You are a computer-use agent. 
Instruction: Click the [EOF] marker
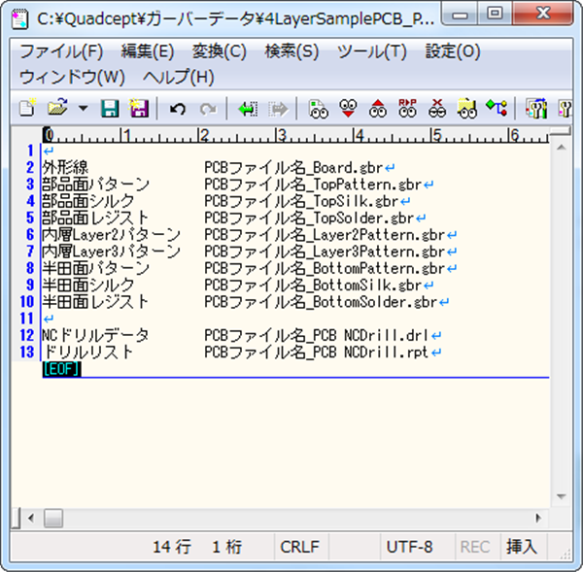click(x=62, y=369)
